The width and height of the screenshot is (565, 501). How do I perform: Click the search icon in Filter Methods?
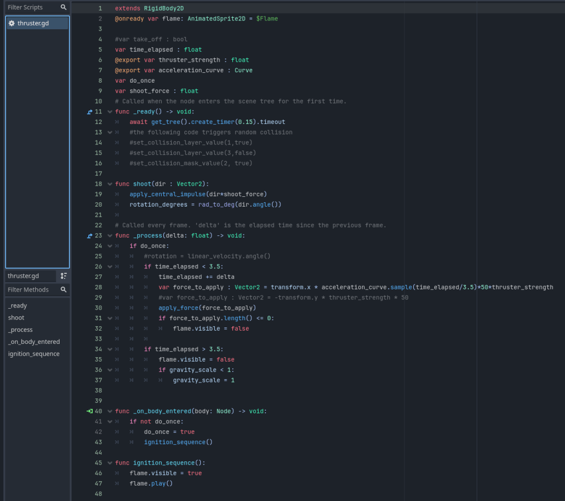[x=64, y=290]
